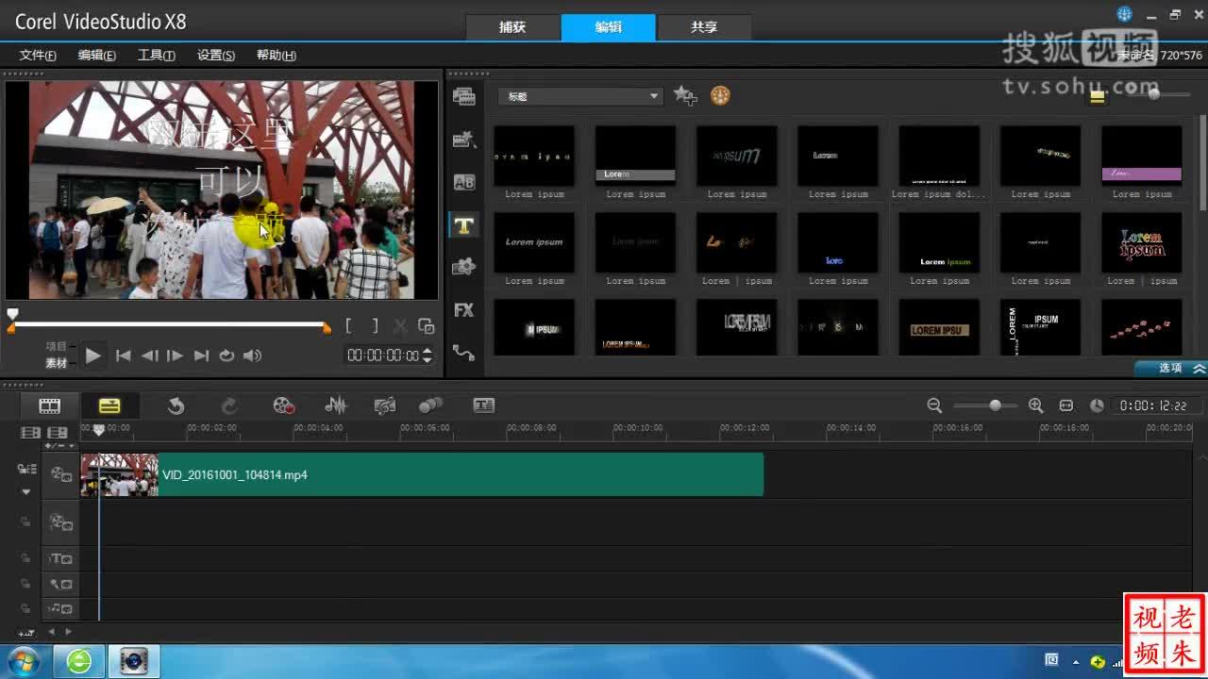1208x679 pixels.
Task: Open the Sound Mixer waveform icon
Action: (x=335, y=406)
